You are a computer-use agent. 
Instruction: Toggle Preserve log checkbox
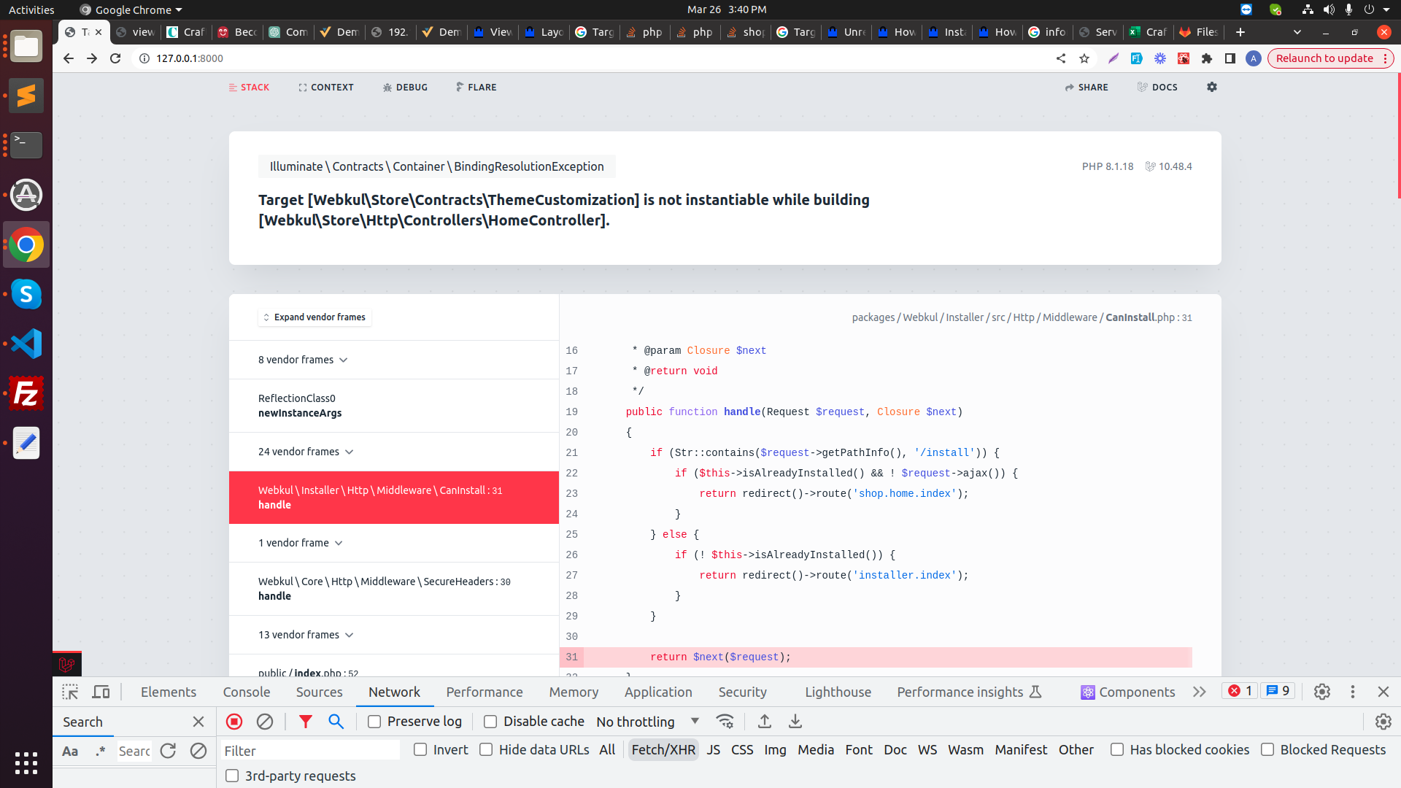[374, 722]
